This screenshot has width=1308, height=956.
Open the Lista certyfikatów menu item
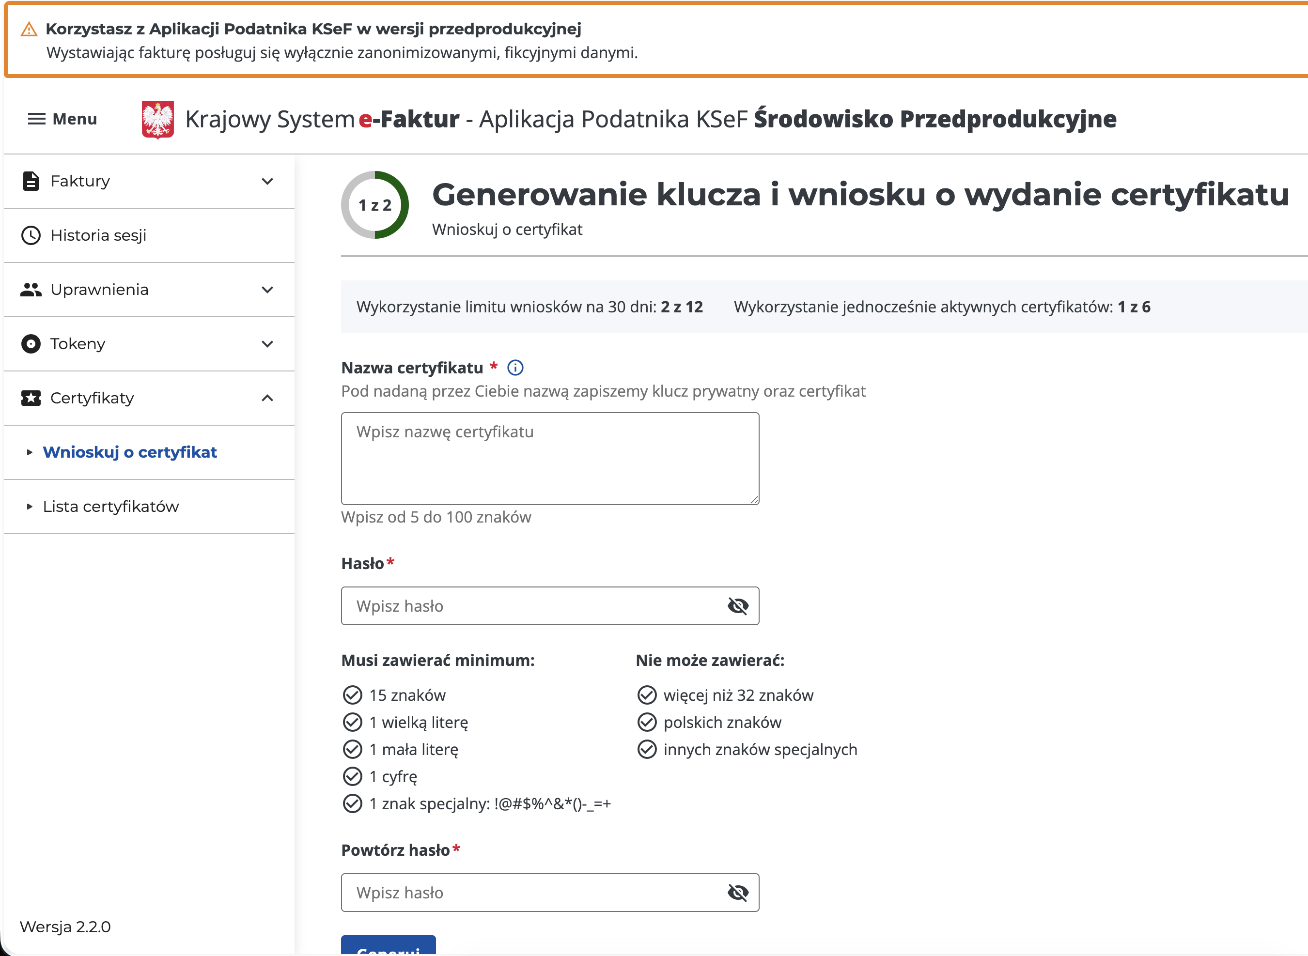tap(110, 507)
